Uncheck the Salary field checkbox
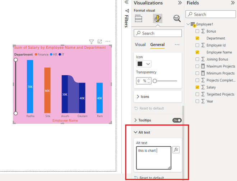Screen dimensions: 237x181 point(197,87)
